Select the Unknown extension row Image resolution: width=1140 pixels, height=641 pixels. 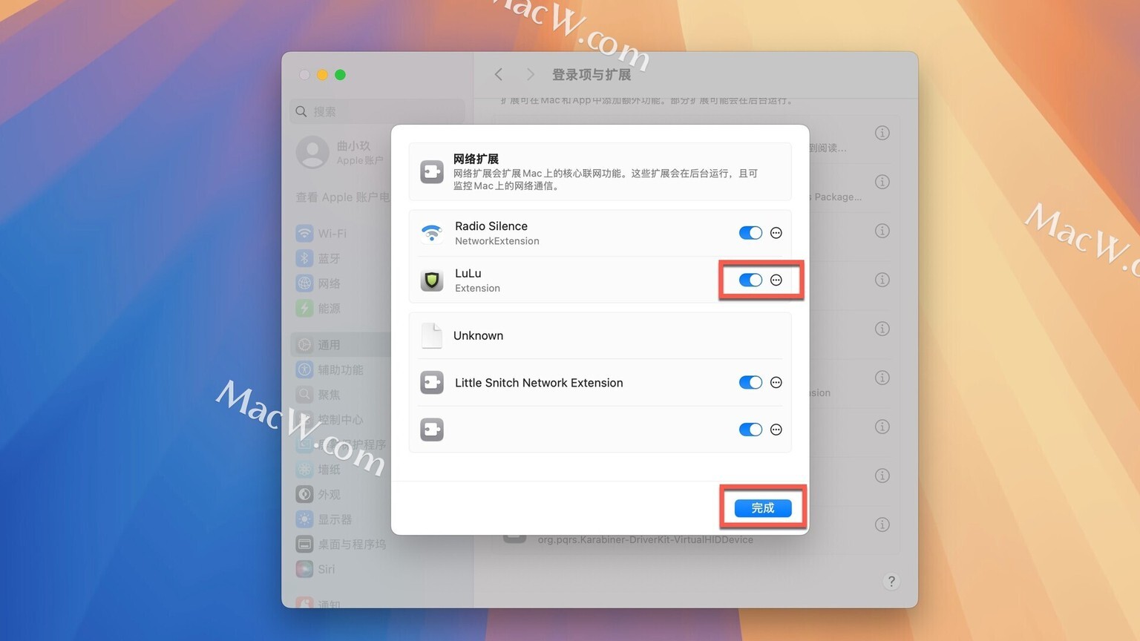point(600,335)
